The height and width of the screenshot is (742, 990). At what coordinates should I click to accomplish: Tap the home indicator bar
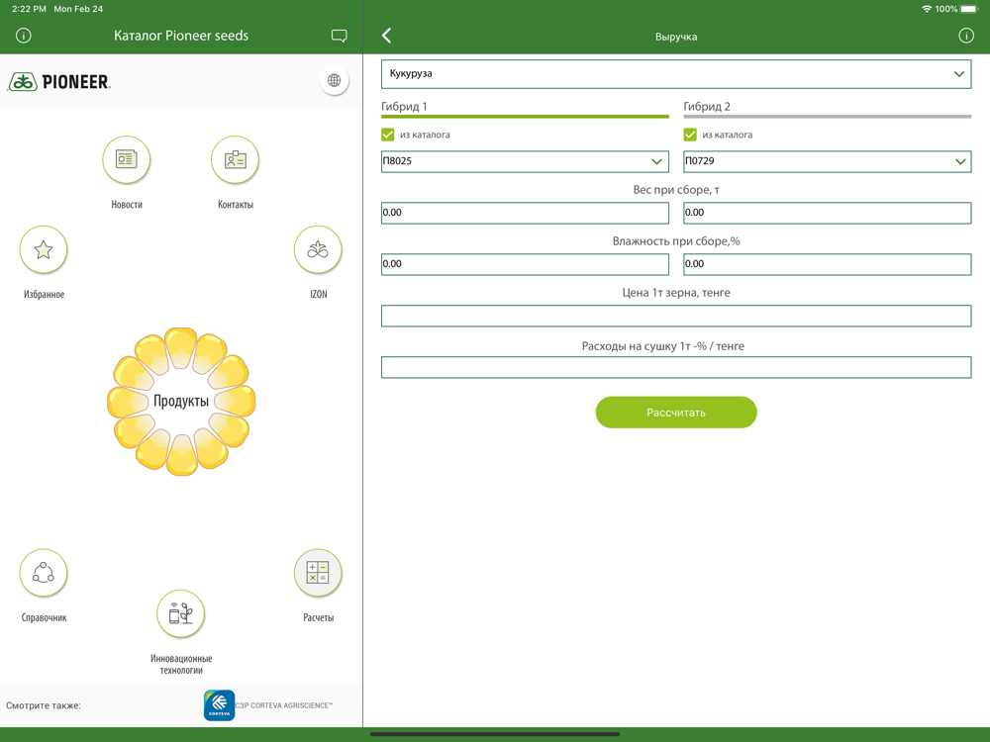coord(495,734)
